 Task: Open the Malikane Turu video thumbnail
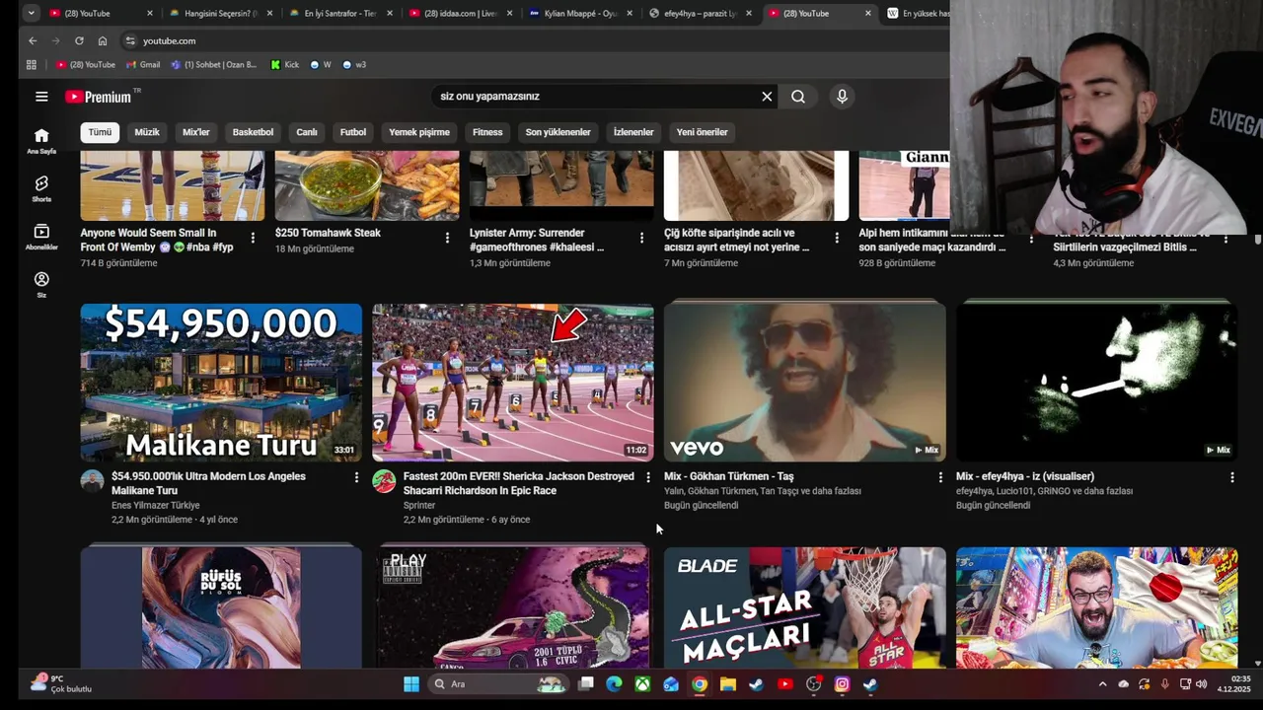[x=221, y=383]
